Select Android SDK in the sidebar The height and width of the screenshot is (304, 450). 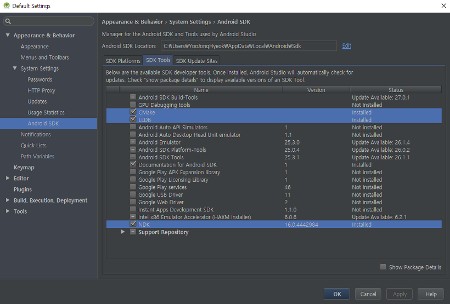(48, 123)
